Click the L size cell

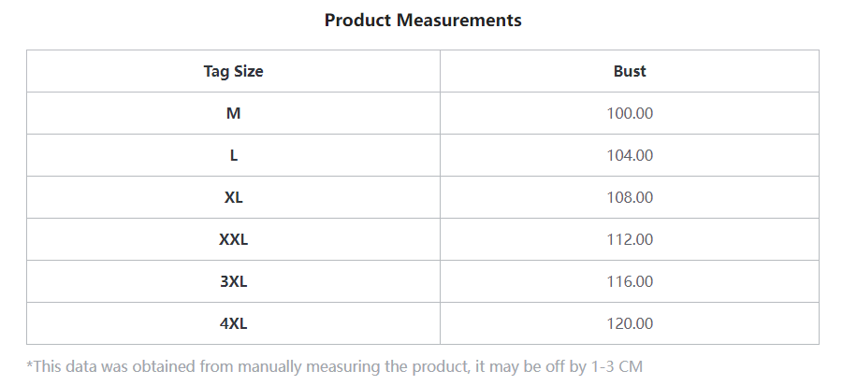coord(233,155)
